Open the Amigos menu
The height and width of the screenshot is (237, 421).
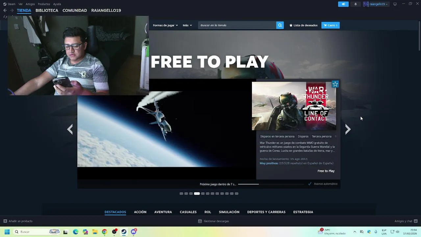tap(30, 4)
